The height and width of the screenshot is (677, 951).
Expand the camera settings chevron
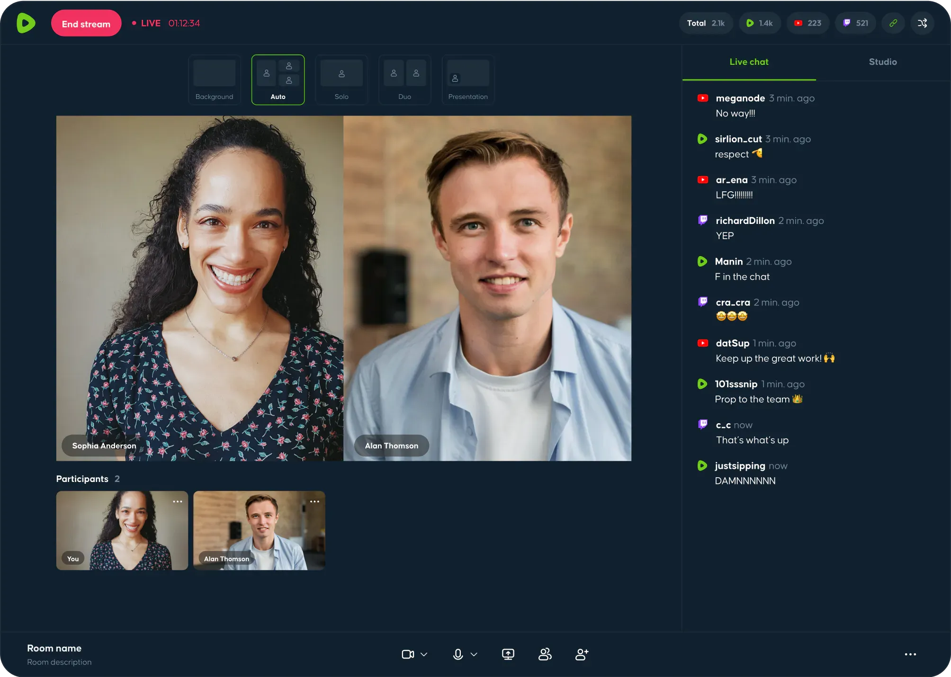(x=424, y=654)
